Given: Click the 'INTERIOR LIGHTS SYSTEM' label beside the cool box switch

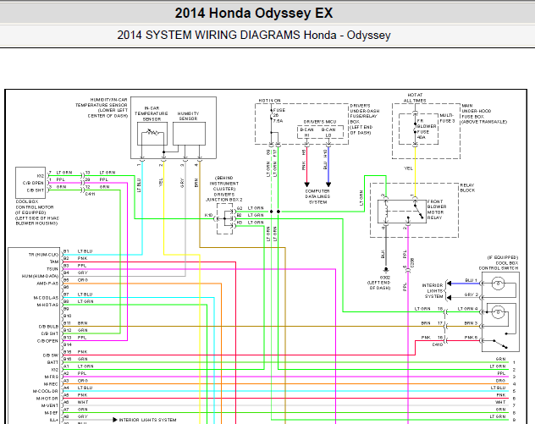Looking at the screenshot, I should [x=433, y=290].
